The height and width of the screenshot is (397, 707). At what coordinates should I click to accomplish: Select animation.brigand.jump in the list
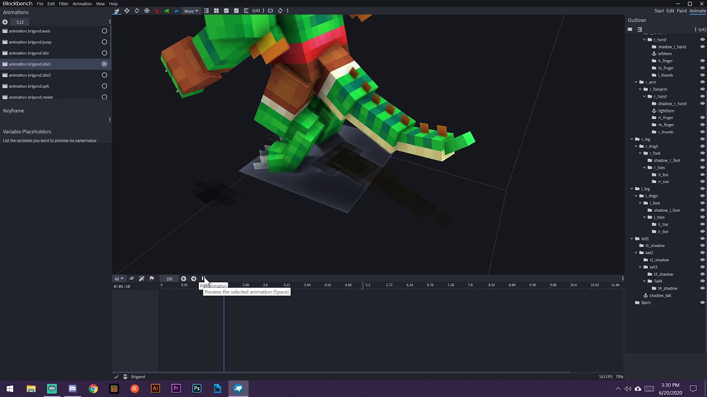click(x=55, y=42)
